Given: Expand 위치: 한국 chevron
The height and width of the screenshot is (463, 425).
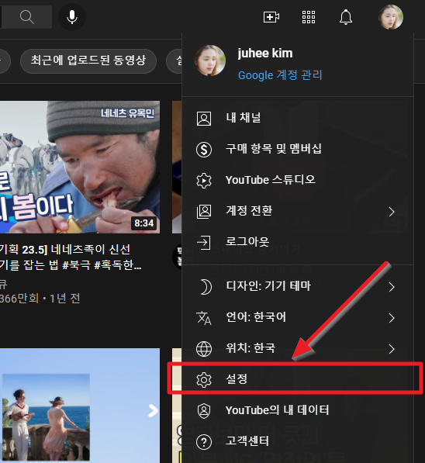Looking at the screenshot, I should pos(392,349).
